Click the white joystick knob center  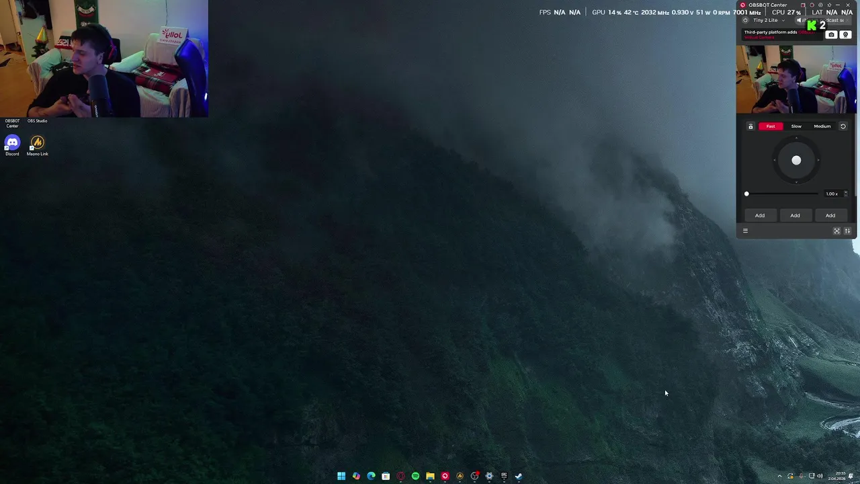[x=796, y=160]
